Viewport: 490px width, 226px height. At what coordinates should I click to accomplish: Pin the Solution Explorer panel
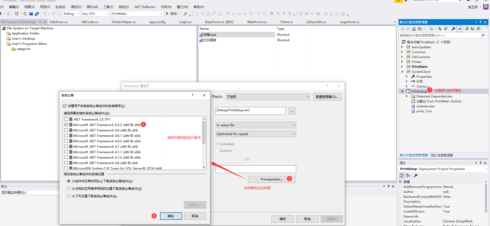[480, 22]
